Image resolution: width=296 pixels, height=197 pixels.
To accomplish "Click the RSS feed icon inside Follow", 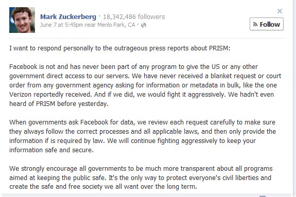I will [x=255, y=24].
